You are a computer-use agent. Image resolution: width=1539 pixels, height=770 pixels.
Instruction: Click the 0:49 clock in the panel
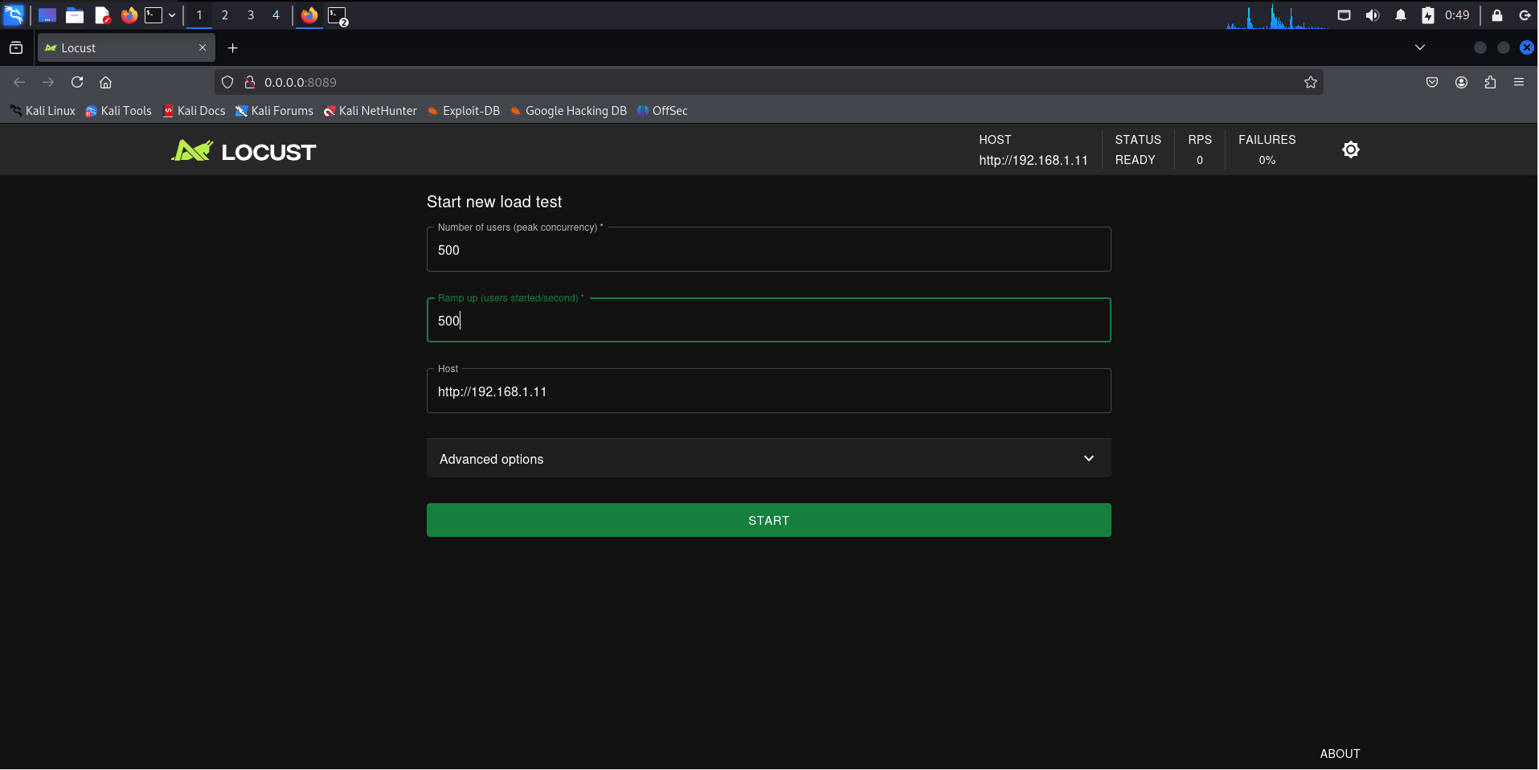(x=1457, y=15)
